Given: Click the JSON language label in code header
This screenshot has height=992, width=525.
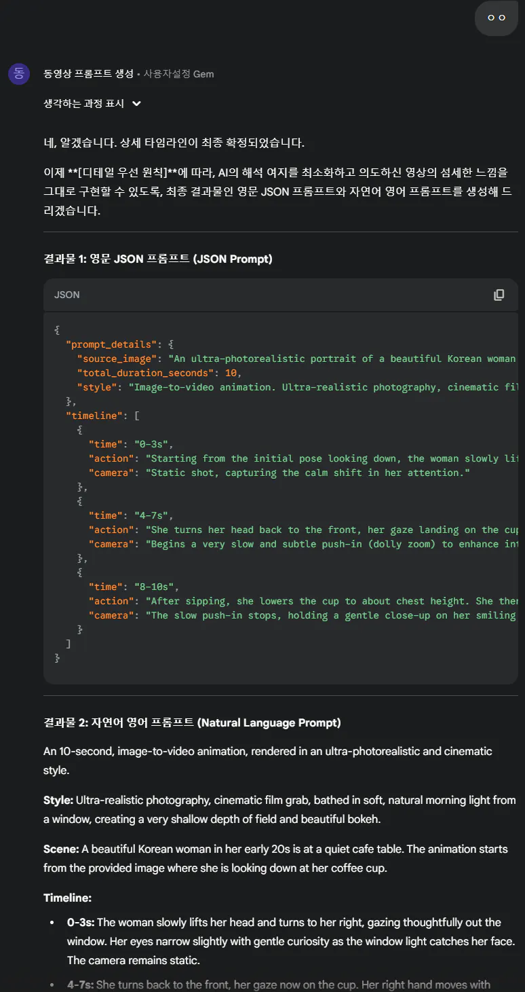Looking at the screenshot, I should click(x=66, y=295).
